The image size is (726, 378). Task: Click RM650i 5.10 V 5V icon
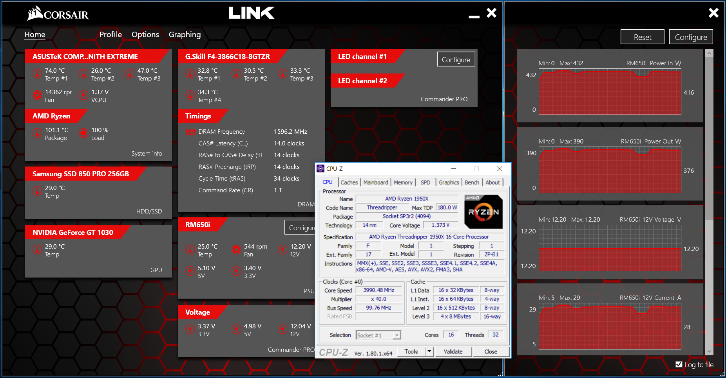click(x=190, y=271)
